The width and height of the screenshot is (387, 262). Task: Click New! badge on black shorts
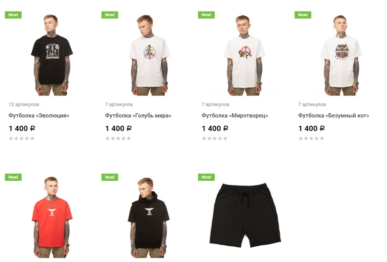206,177
